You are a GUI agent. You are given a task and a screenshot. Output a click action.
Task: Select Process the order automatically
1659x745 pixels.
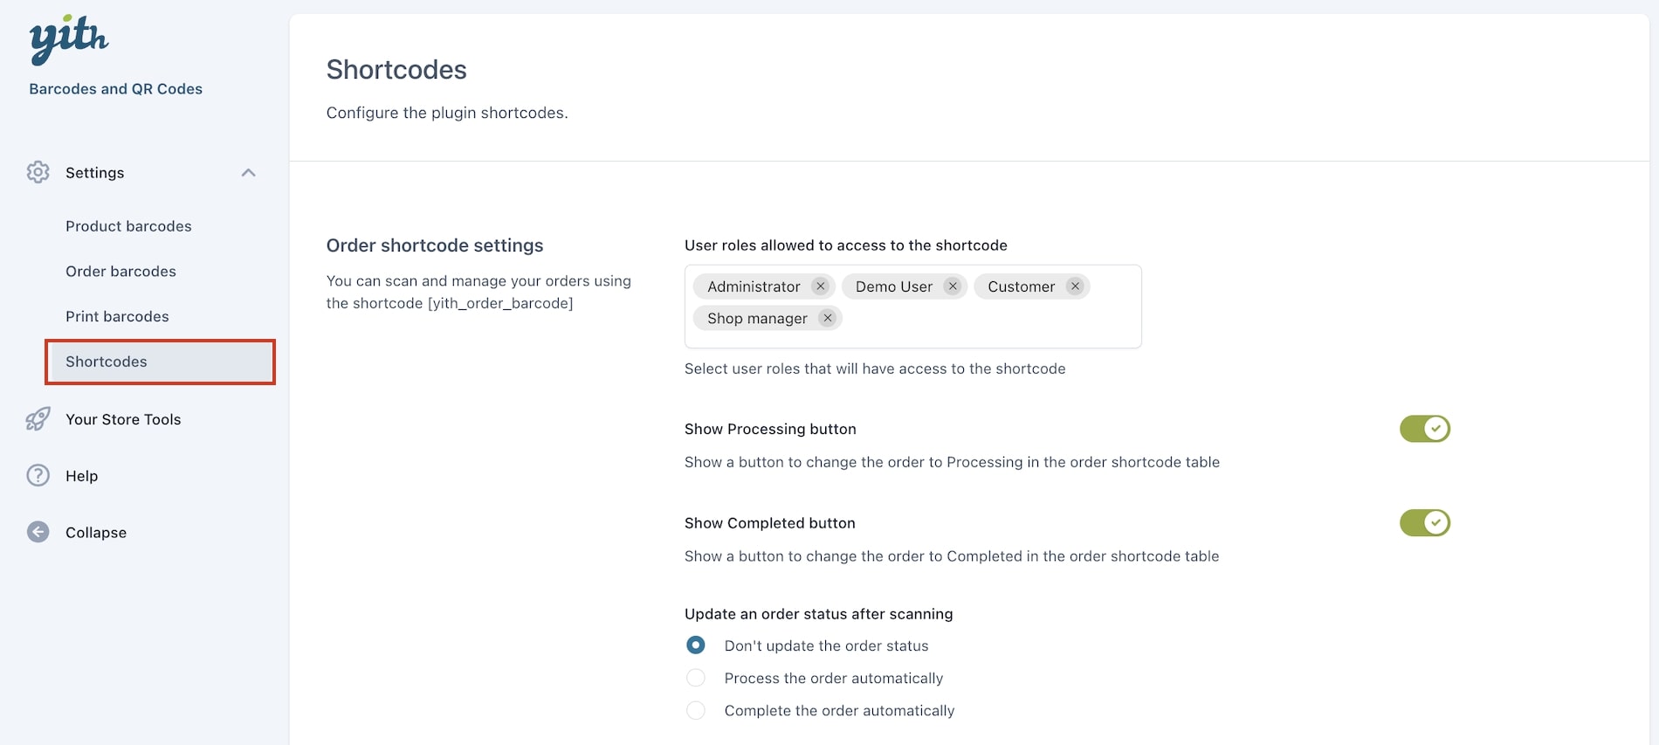[x=696, y=678]
